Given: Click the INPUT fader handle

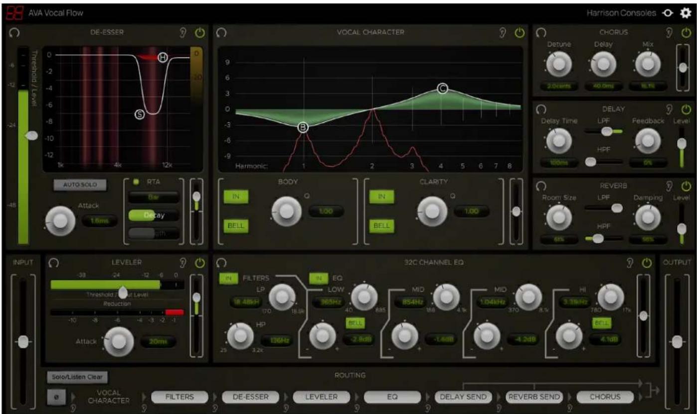Looking at the screenshot, I should tap(23, 342).
